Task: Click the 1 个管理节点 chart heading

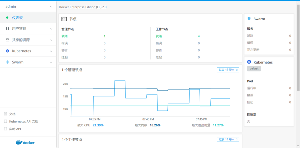Action: click(72, 70)
